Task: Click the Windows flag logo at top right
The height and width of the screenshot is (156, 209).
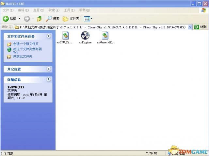Action: point(204,10)
